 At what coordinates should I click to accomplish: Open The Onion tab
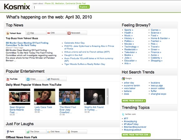[36, 132]
